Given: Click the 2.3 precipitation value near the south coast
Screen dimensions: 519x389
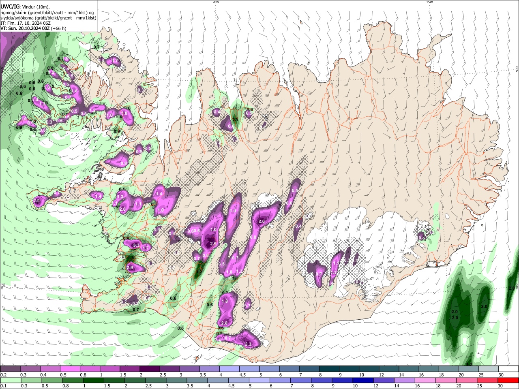Looking at the screenshot, I should (249, 344).
